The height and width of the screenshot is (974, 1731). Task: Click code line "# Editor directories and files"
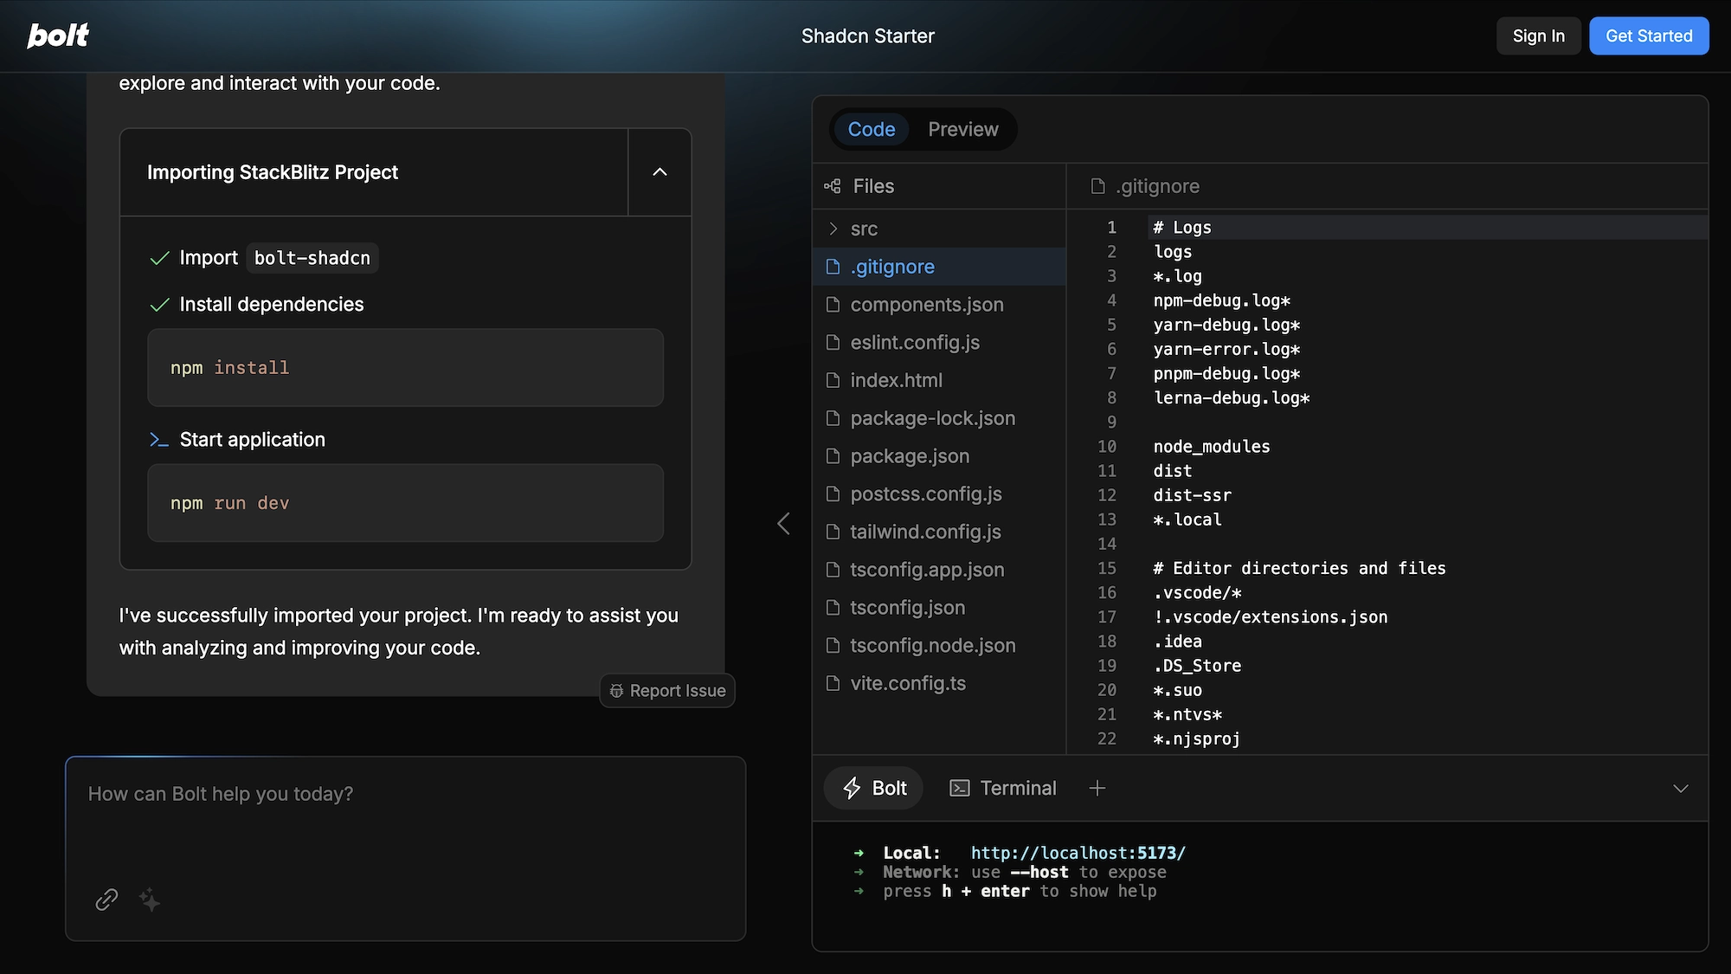click(1300, 569)
